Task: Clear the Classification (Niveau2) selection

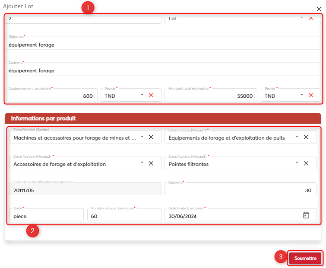Action: pos(151,163)
